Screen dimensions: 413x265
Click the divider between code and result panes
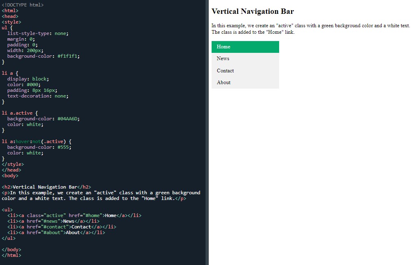(x=207, y=132)
